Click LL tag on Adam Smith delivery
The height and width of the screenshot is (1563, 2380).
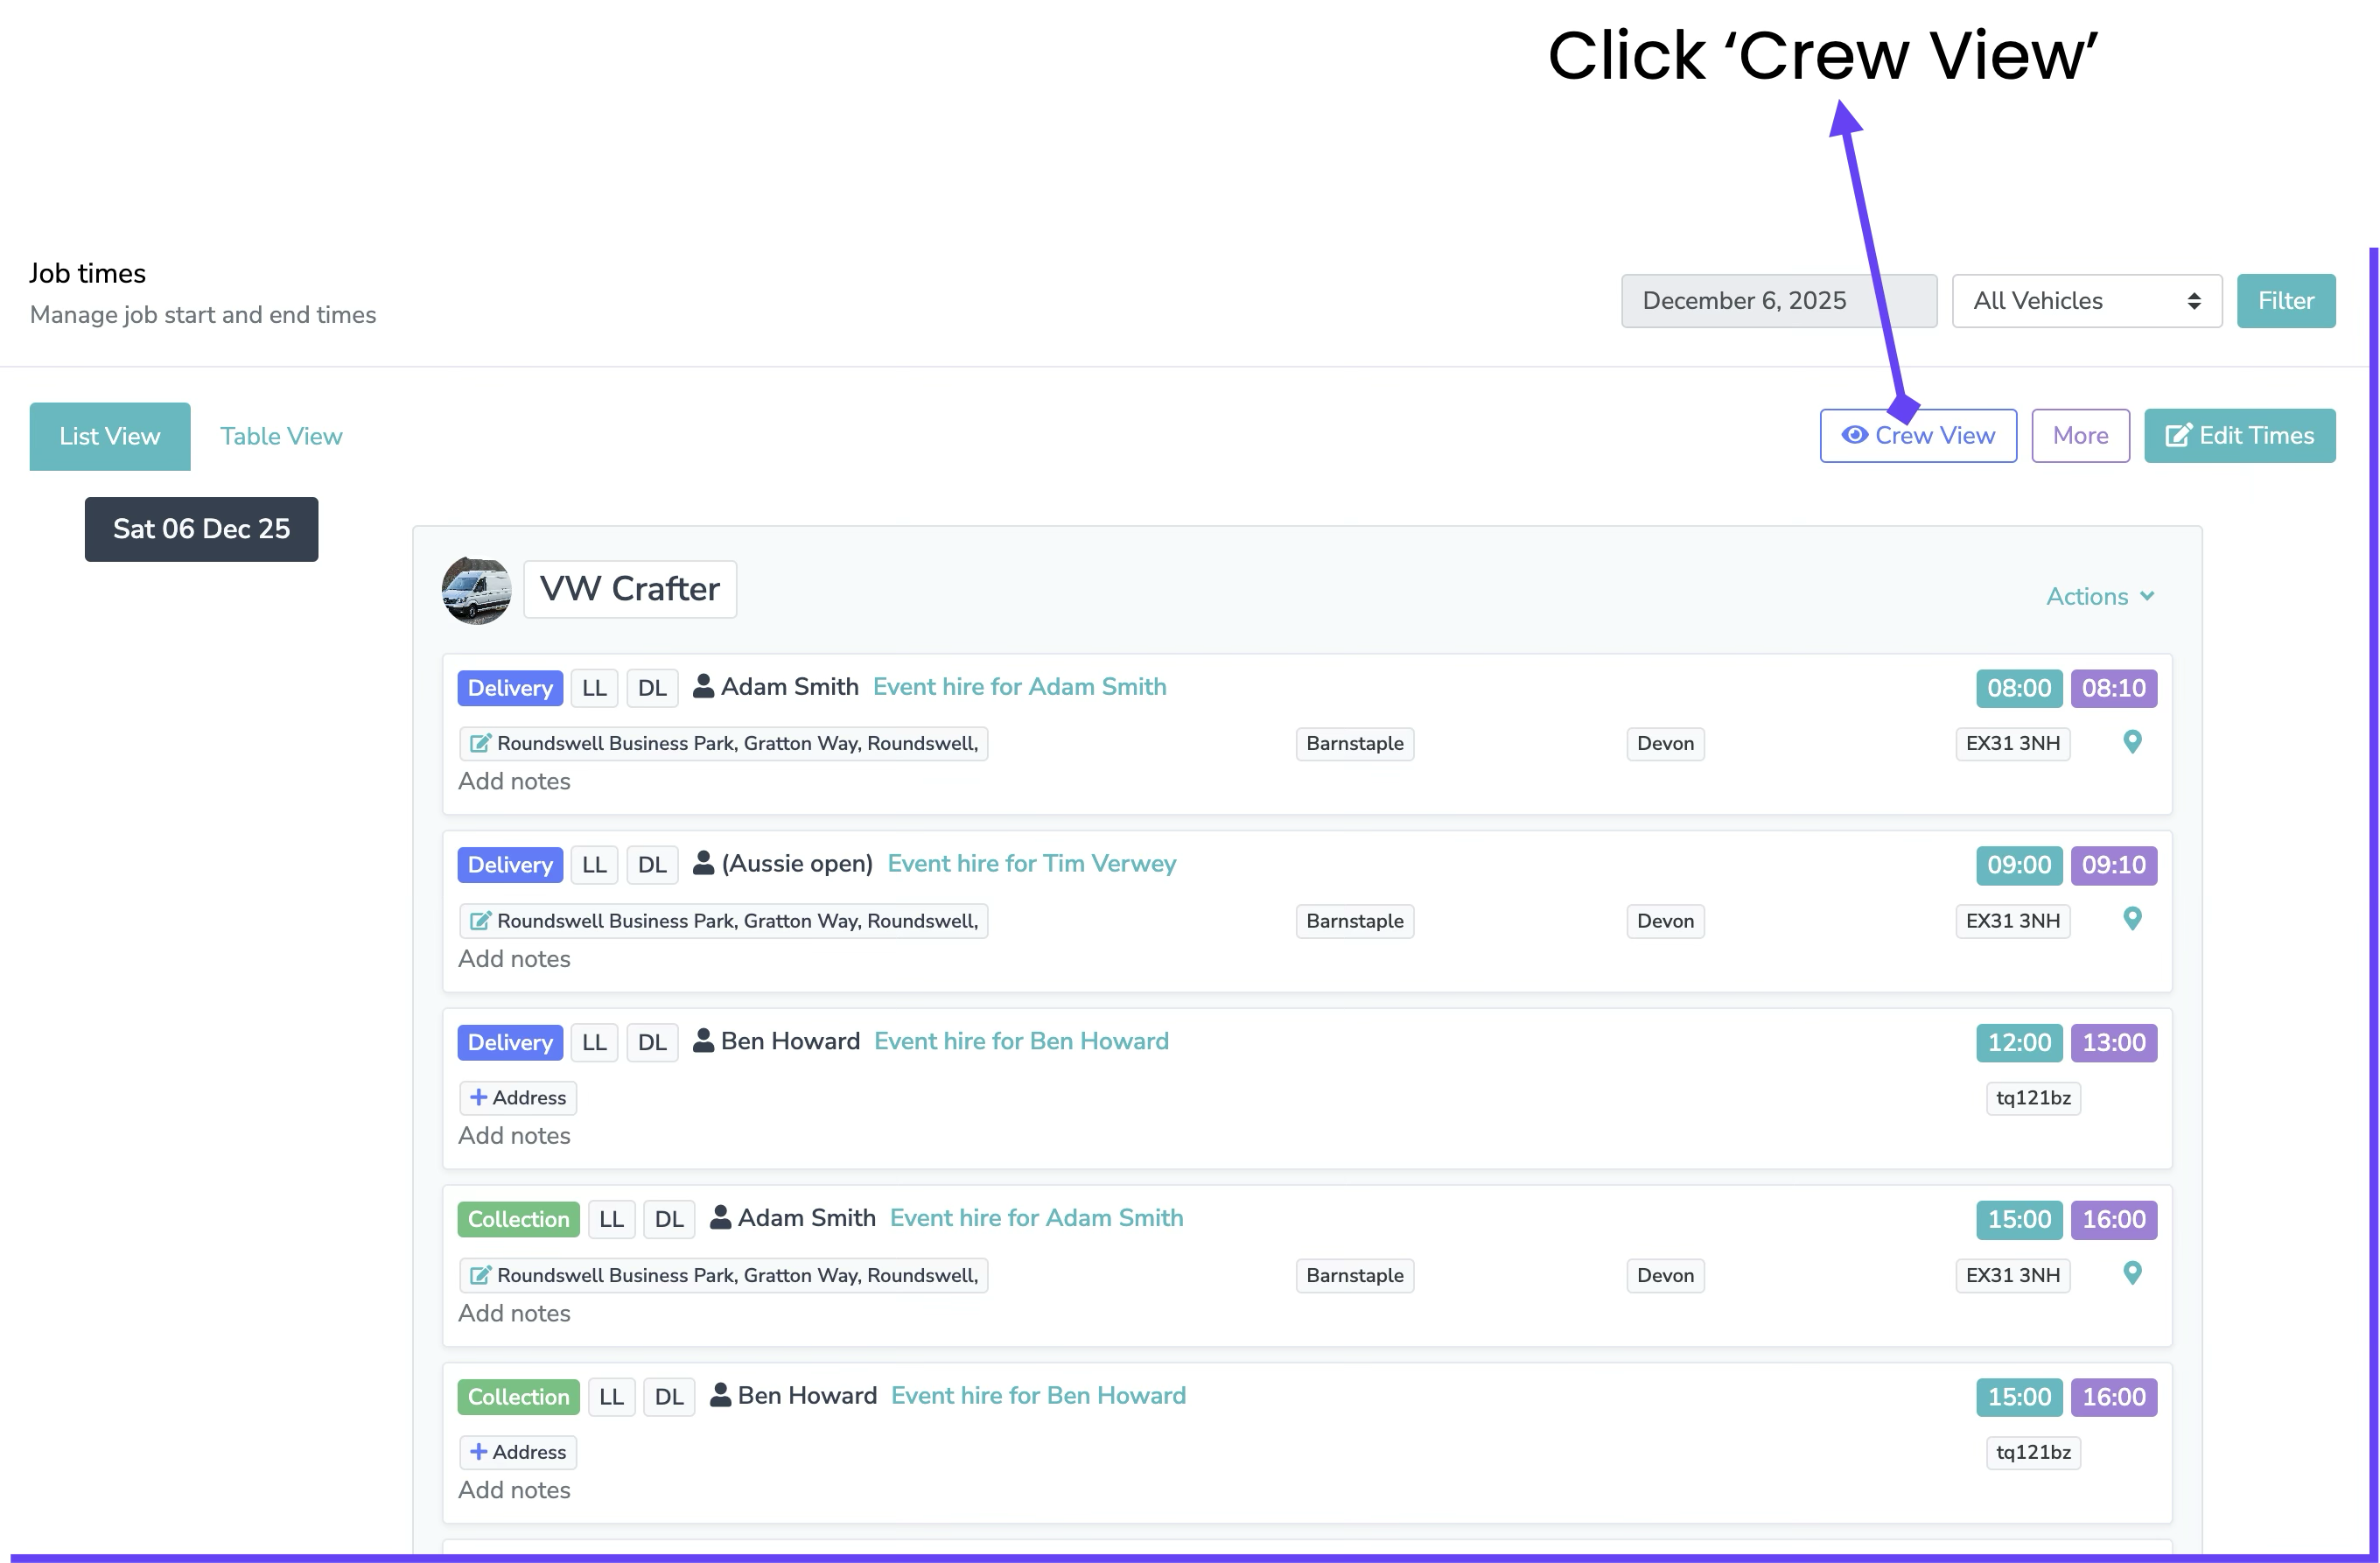(594, 688)
